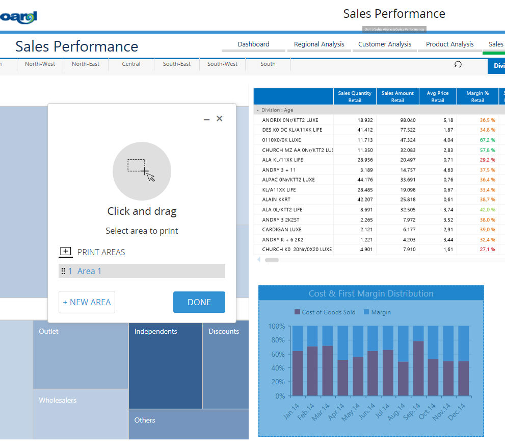The image size is (505, 444).
Task: Select the Independents treemap tile
Action: (x=166, y=365)
